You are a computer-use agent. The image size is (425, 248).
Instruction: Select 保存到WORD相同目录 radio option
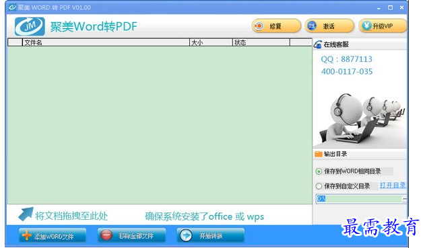point(319,171)
